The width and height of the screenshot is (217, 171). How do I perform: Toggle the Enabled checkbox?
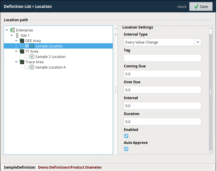pos(126,136)
